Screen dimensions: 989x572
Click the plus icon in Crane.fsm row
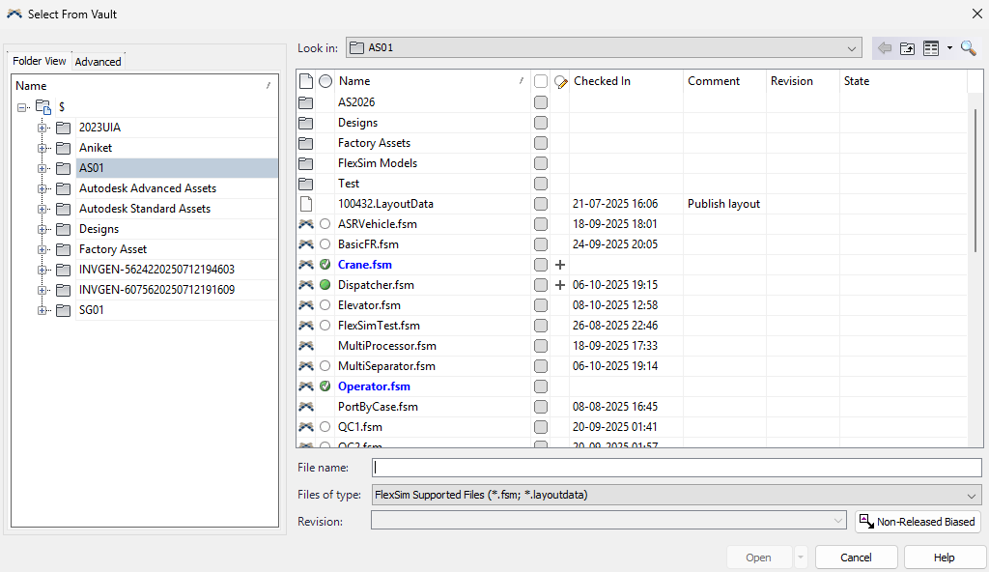[x=560, y=265]
